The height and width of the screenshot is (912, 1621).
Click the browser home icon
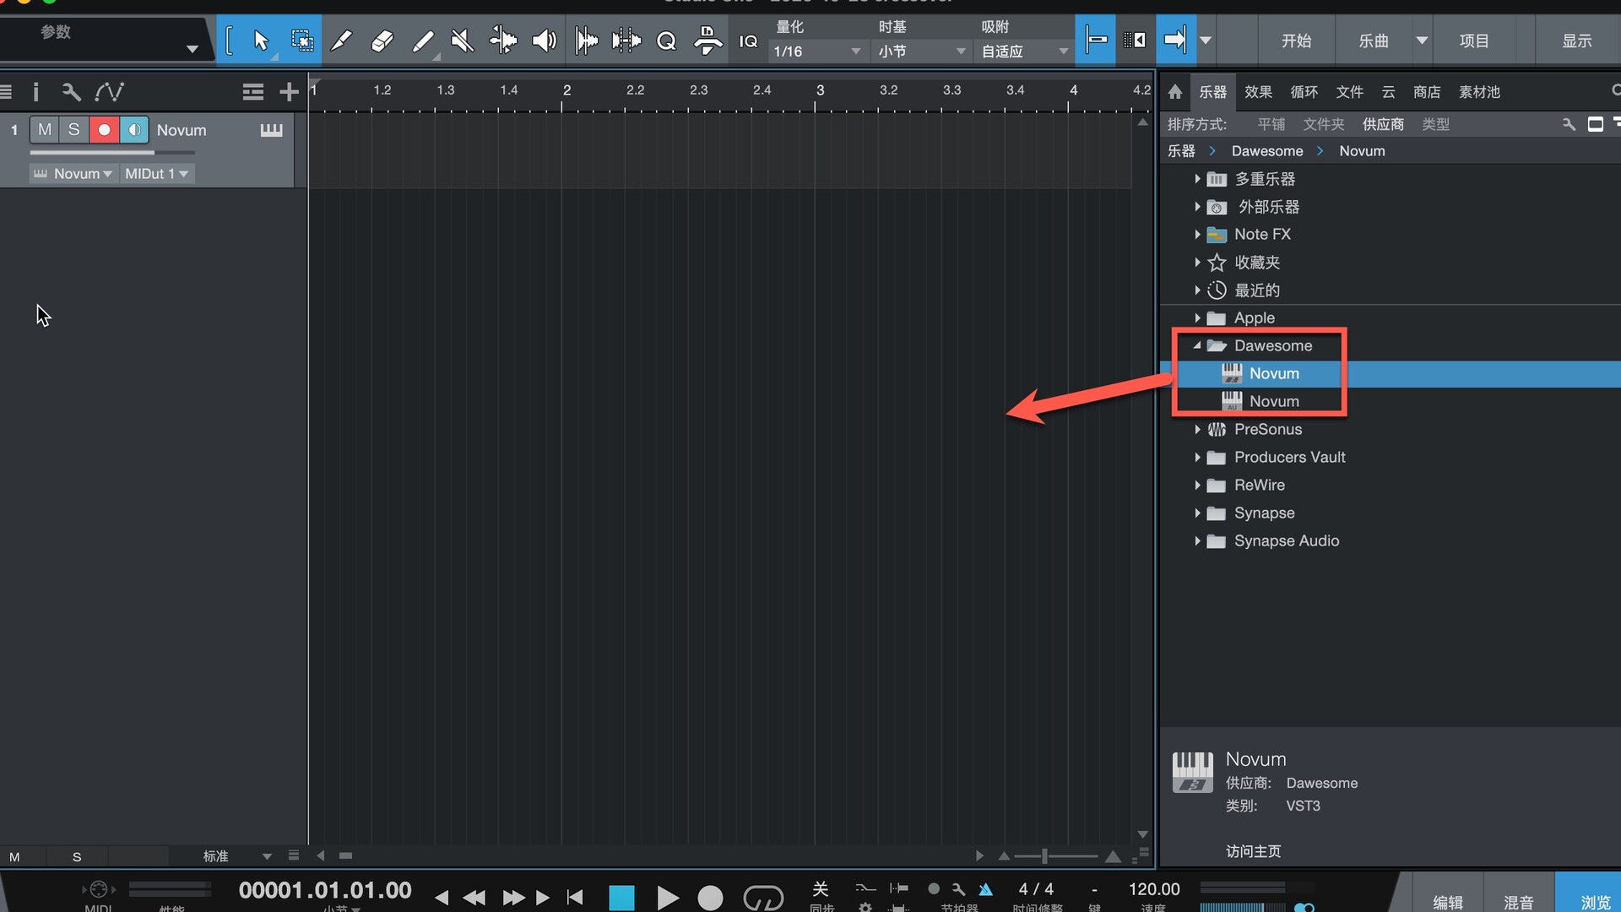click(1174, 91)
